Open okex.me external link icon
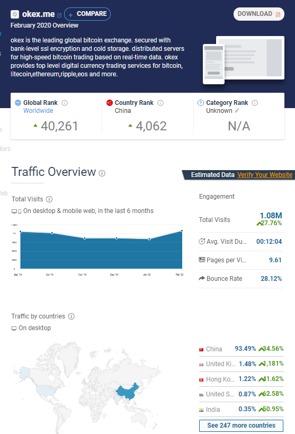295x434 pixels. 59,15
